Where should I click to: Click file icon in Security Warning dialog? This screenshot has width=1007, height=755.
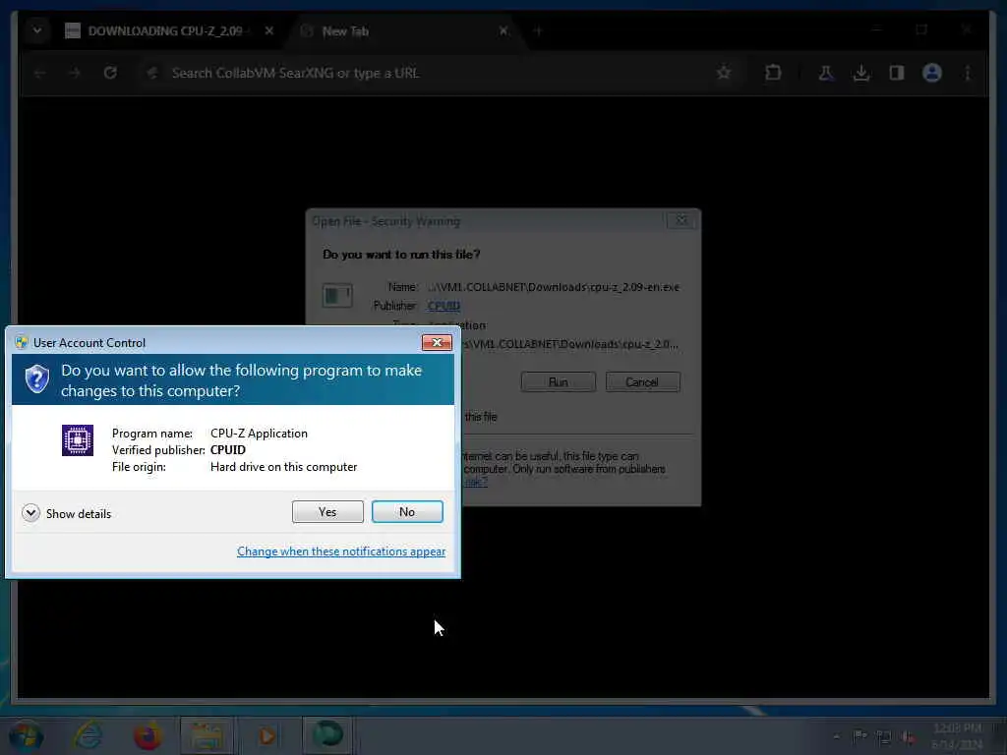(337, 295)
